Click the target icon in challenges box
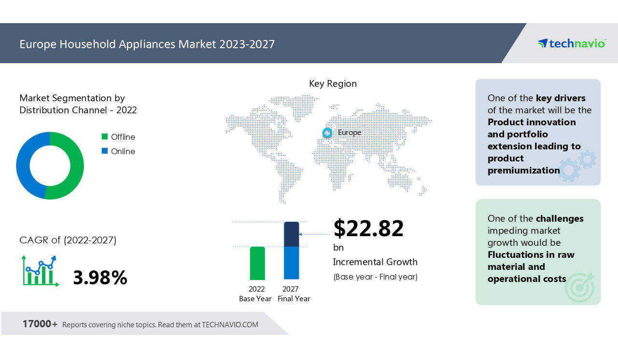The height and width of the screenshot is (347, 618). [x=579, y=287]
